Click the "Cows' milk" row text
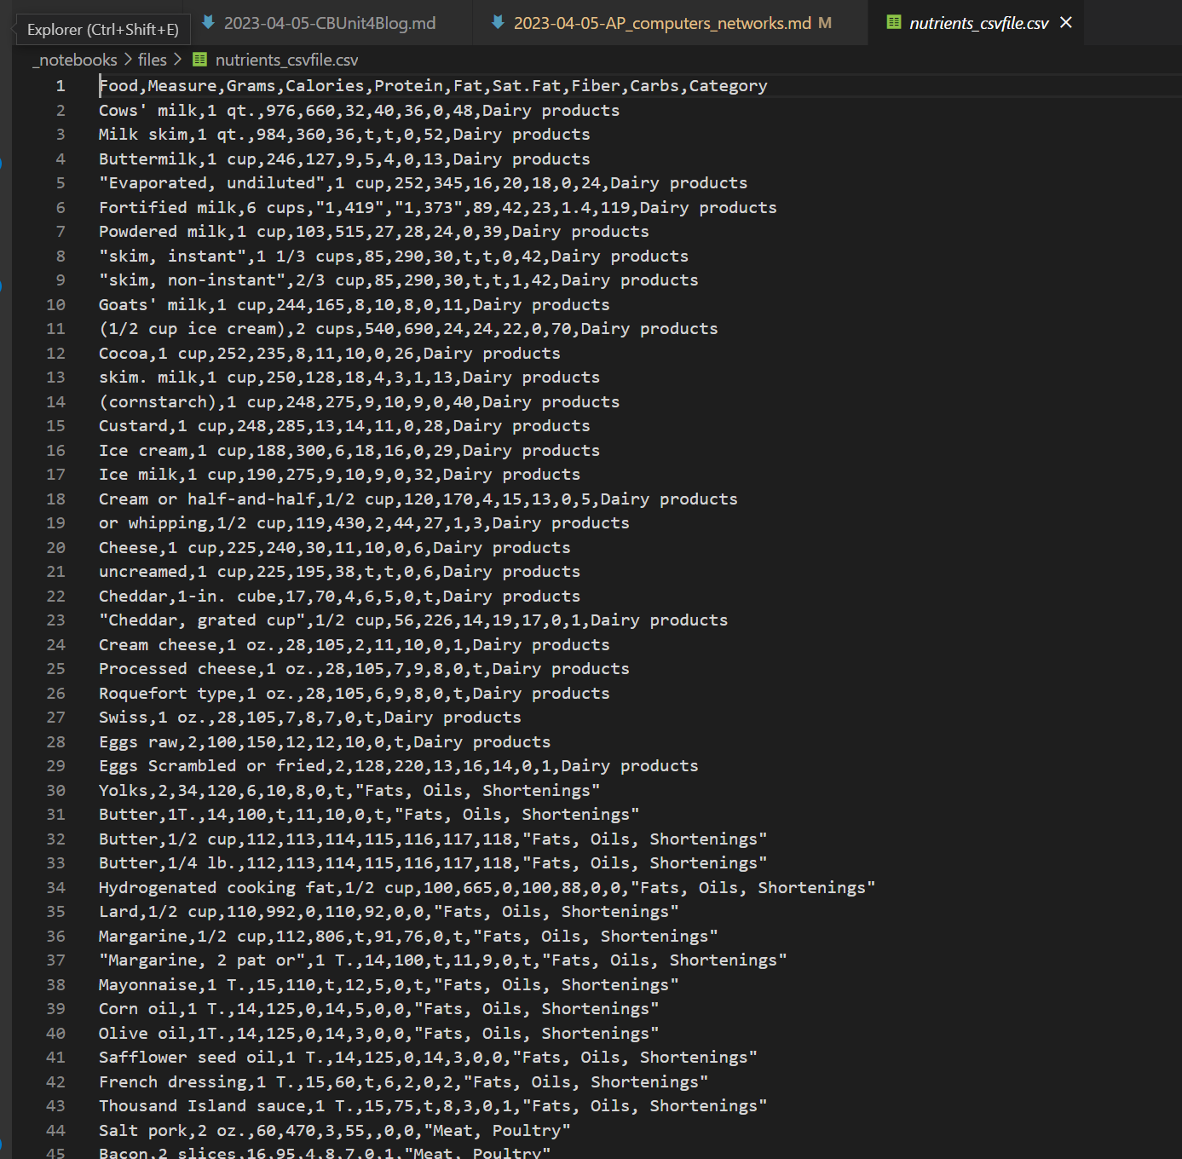1182x1159 pixels. tap(359, 111)
